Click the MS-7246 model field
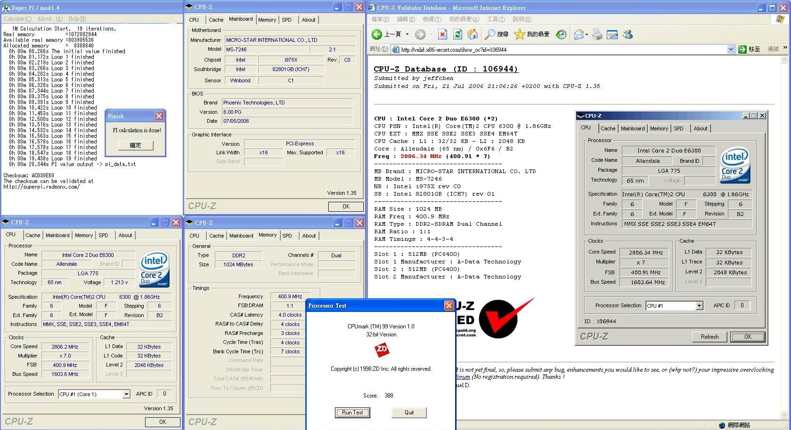Screen dimensions: 791x430 coord(267,49)
